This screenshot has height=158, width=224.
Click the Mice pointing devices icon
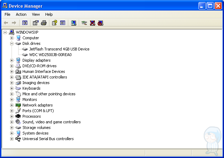coord(18,94)
